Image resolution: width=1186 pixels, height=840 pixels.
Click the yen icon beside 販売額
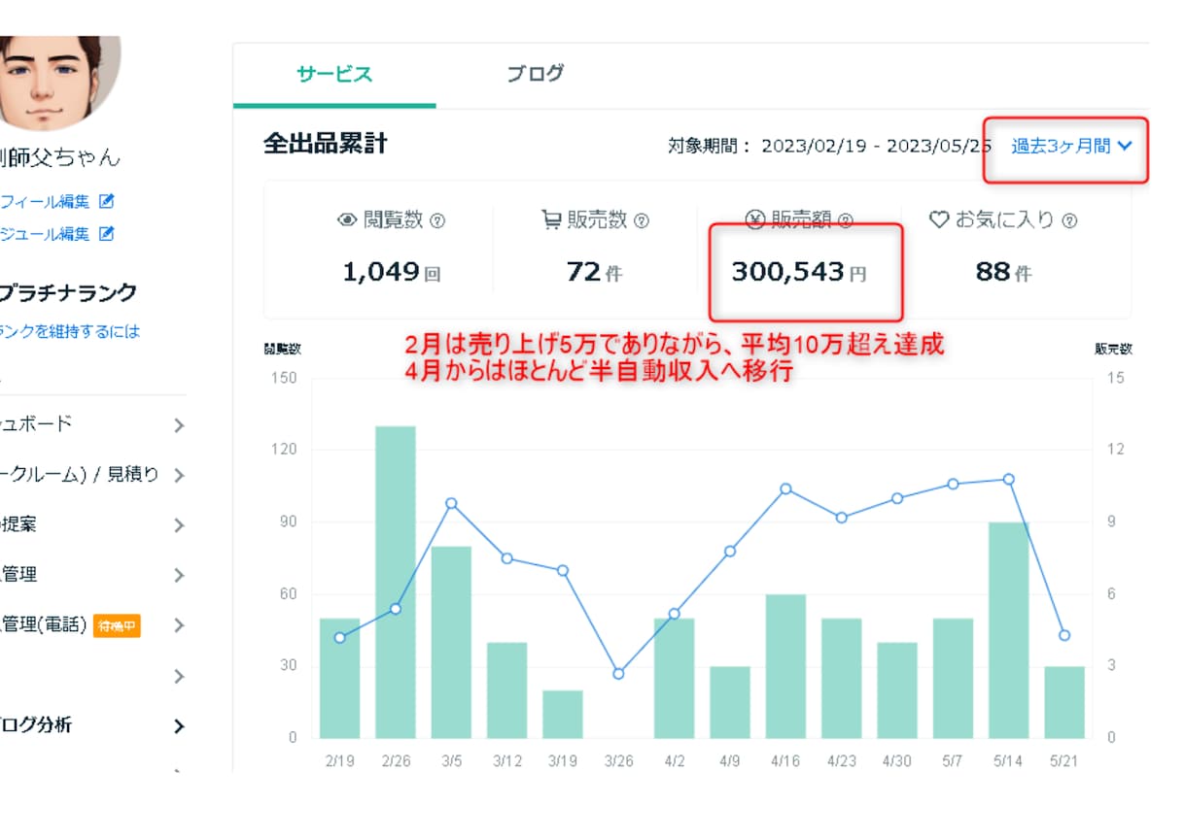[756, 220]
